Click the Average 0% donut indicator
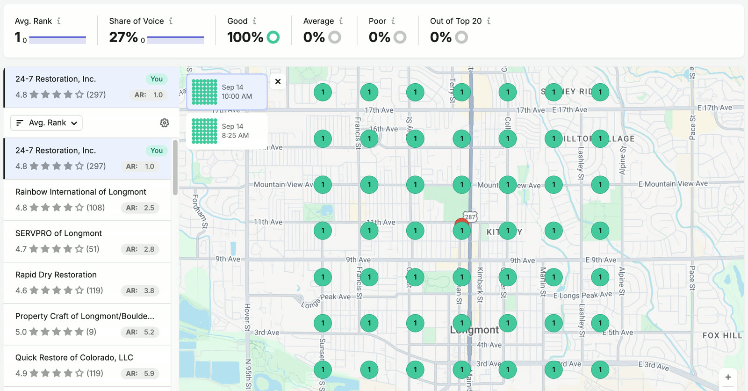Image resolution: width=748 pixels, height=391 pixels. click(335, 37)
